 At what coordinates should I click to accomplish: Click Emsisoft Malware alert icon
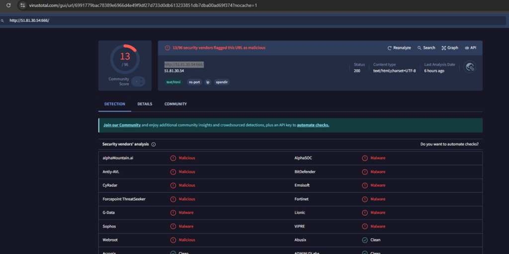coord(365,185)
